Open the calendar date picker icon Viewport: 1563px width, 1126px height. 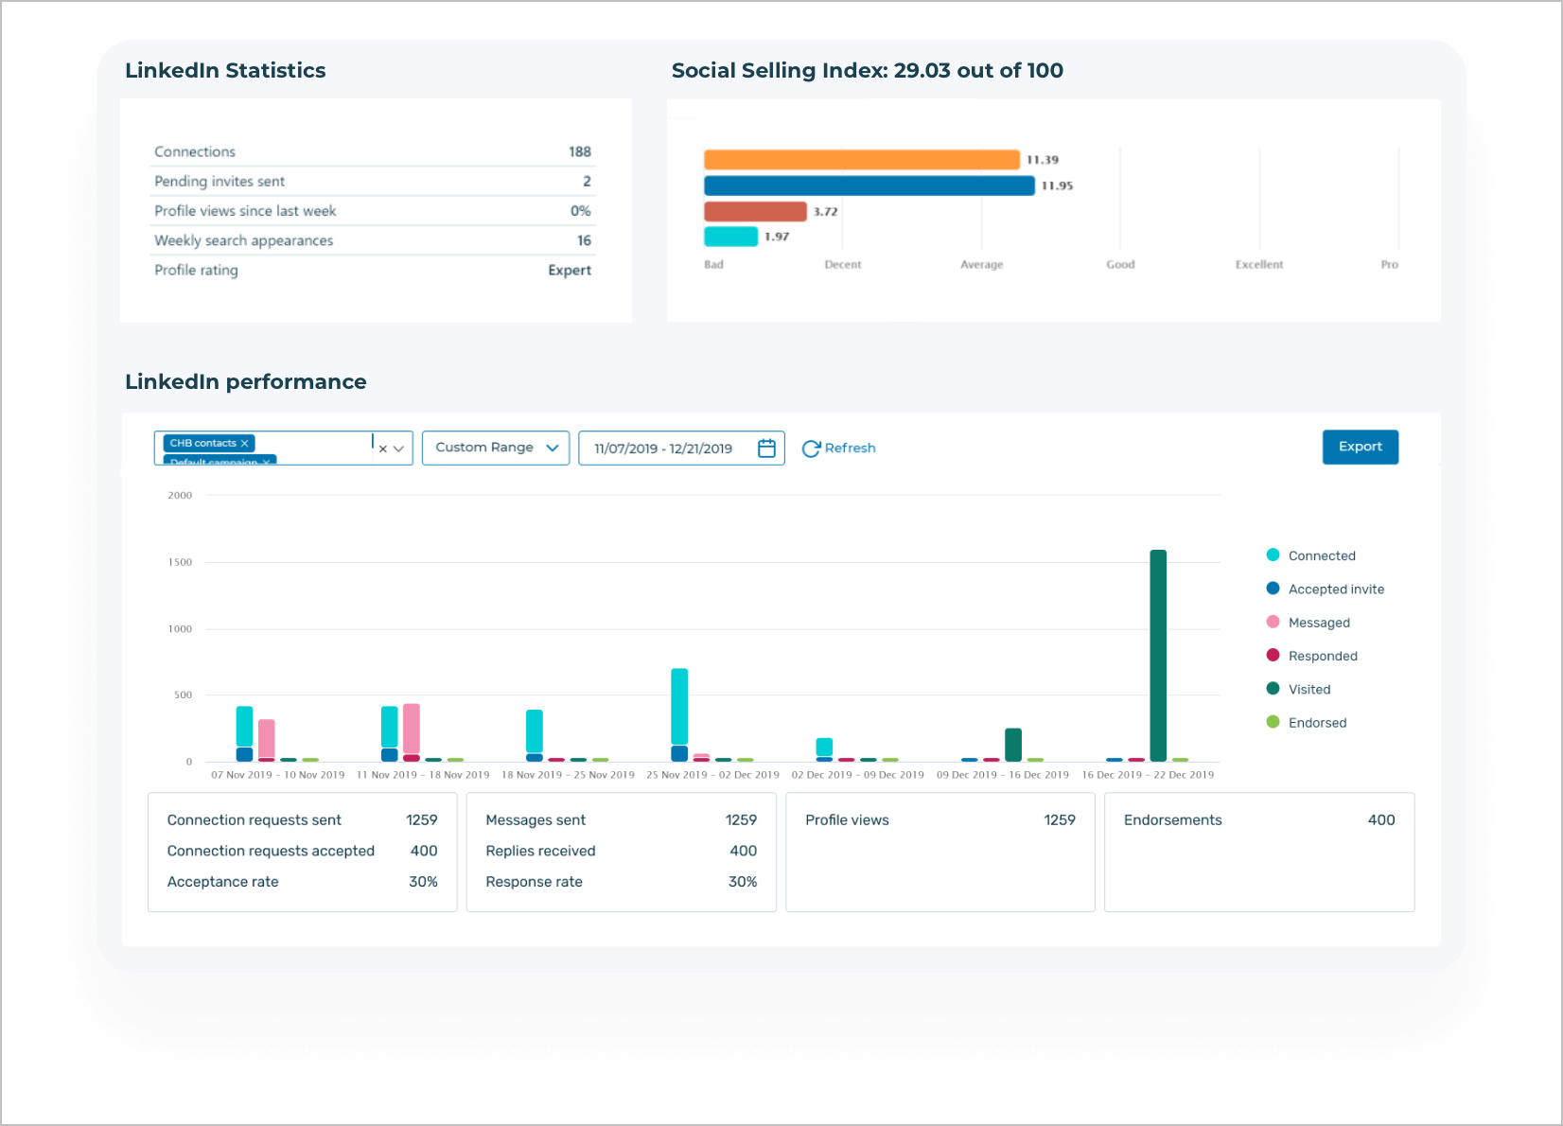click(766, 448)
